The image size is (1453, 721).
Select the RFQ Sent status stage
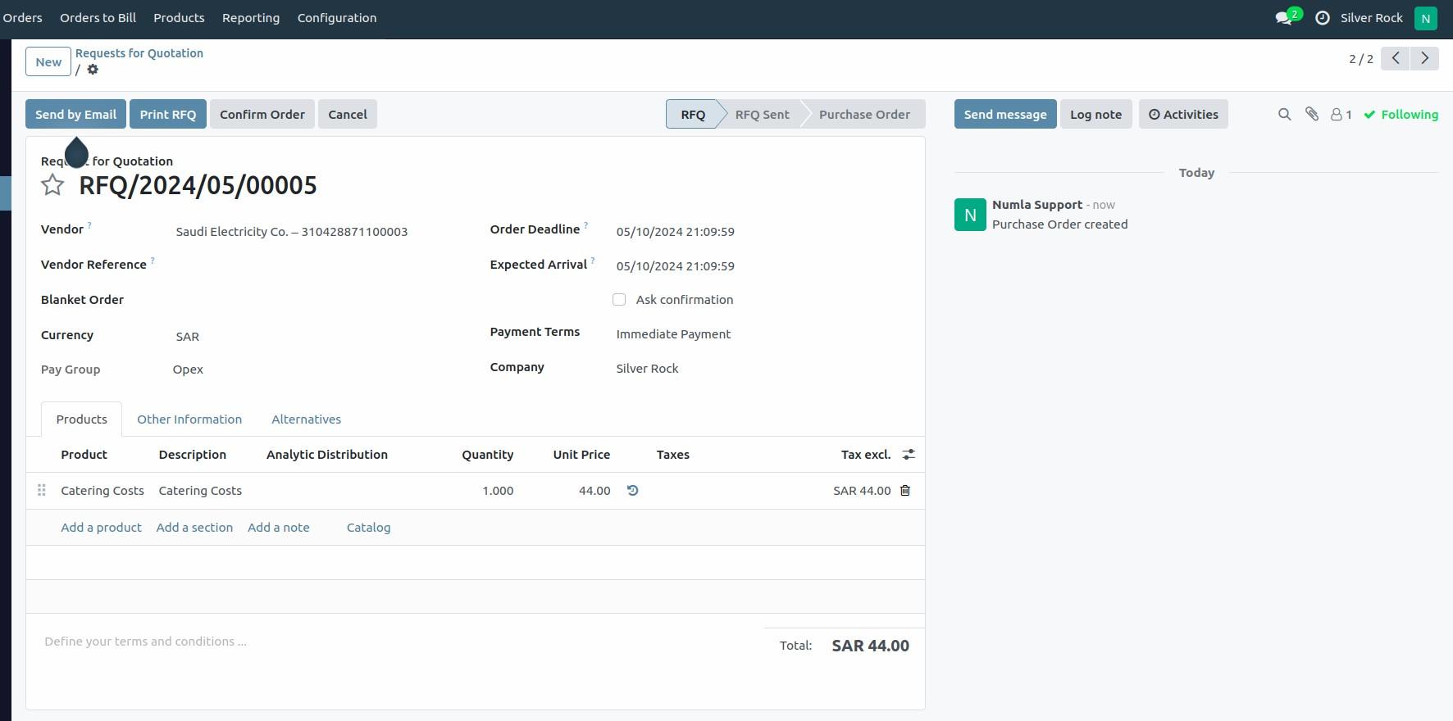pyautogui.click(x=762, y=115)
